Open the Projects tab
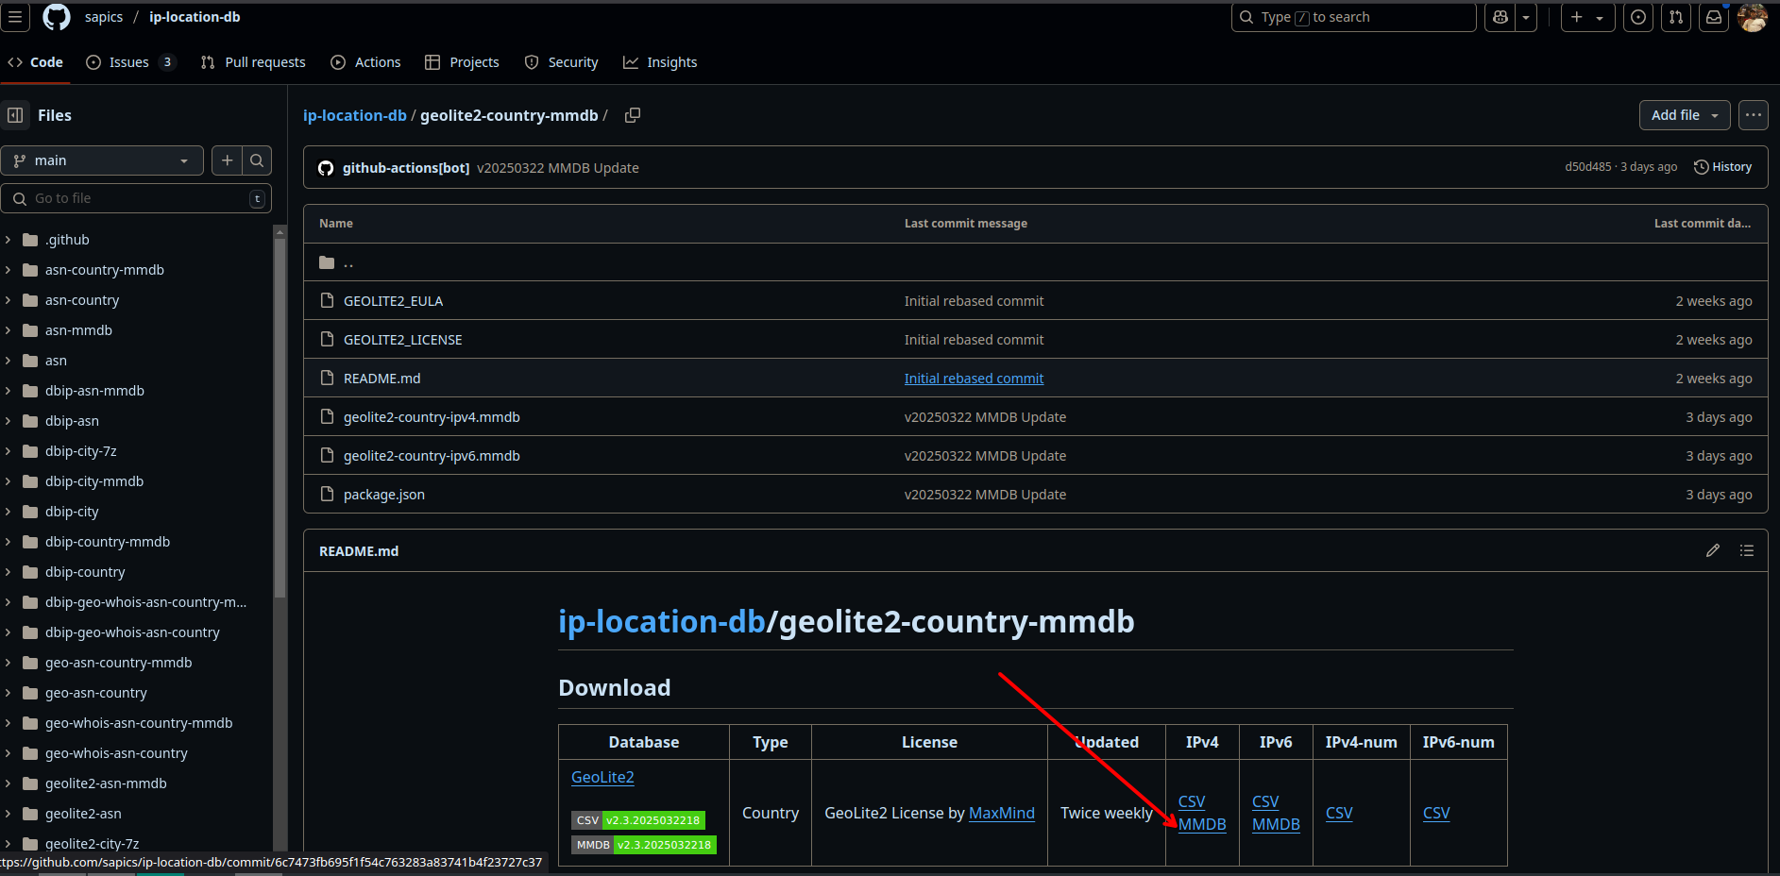This screenshot has width=1780, height=876. (x=462, y=62)
